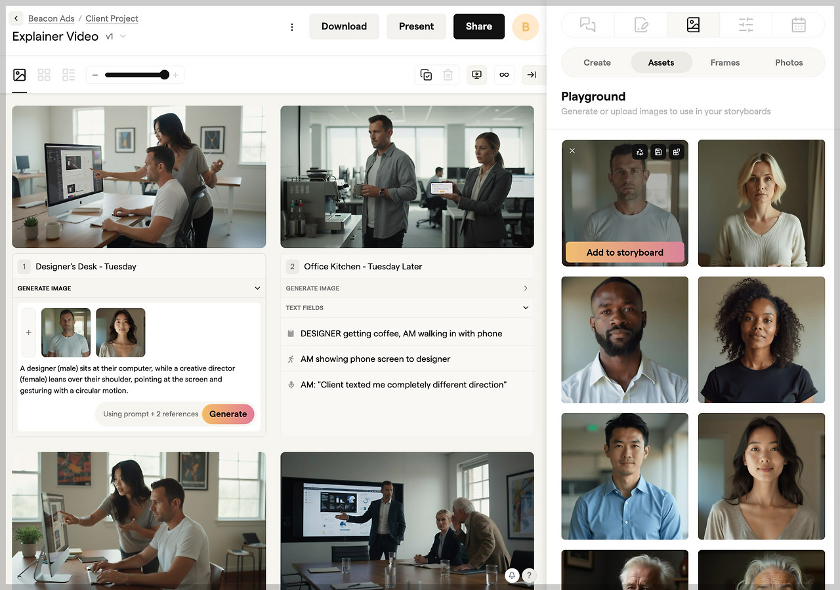Select the Frames tab
This screenshot has height=590, width=840.
point(725,62)
